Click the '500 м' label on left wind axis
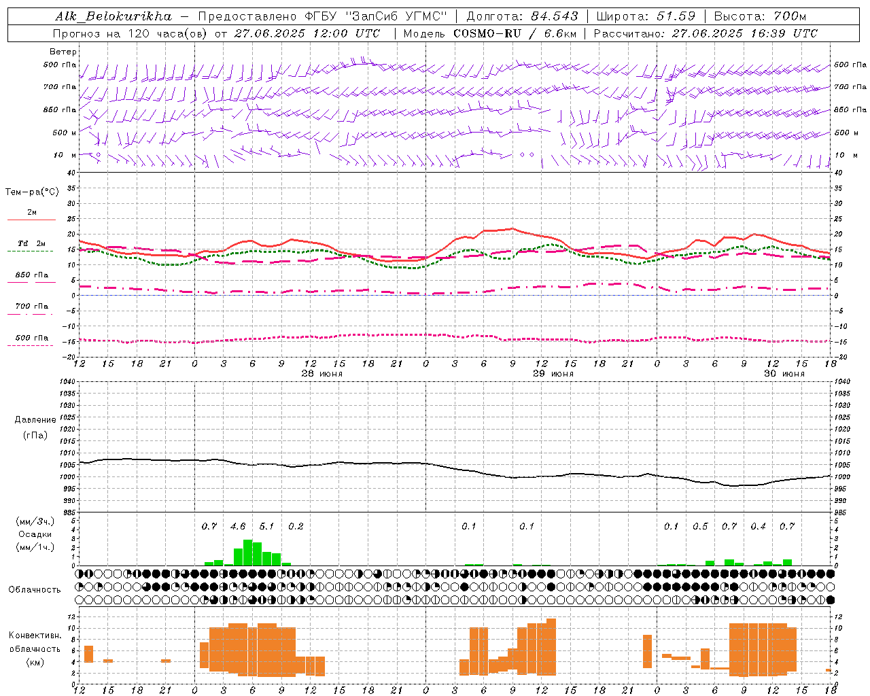 (65, 133)
